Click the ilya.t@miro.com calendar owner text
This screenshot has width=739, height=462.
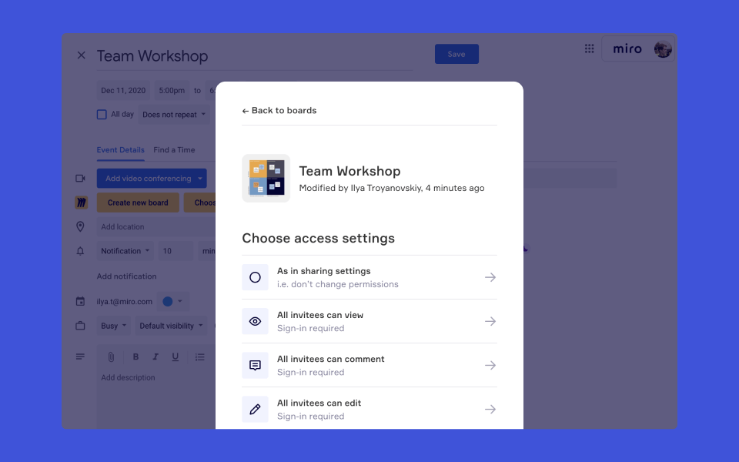(x=125, y=301)
